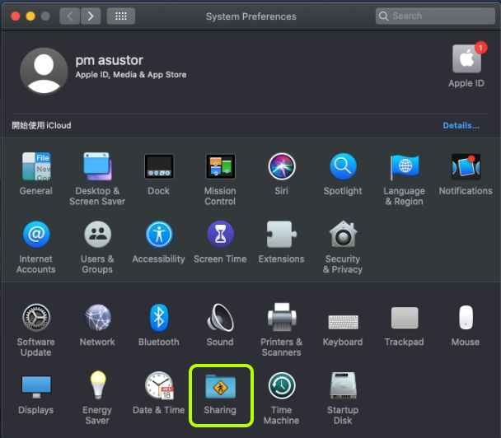Open Users & Groups pane

coord(97,235)
